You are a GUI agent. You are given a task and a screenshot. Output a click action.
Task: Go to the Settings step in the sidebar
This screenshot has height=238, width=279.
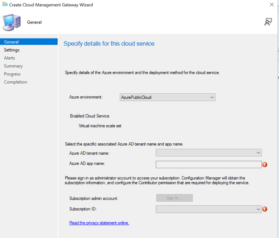pos(12,50)
